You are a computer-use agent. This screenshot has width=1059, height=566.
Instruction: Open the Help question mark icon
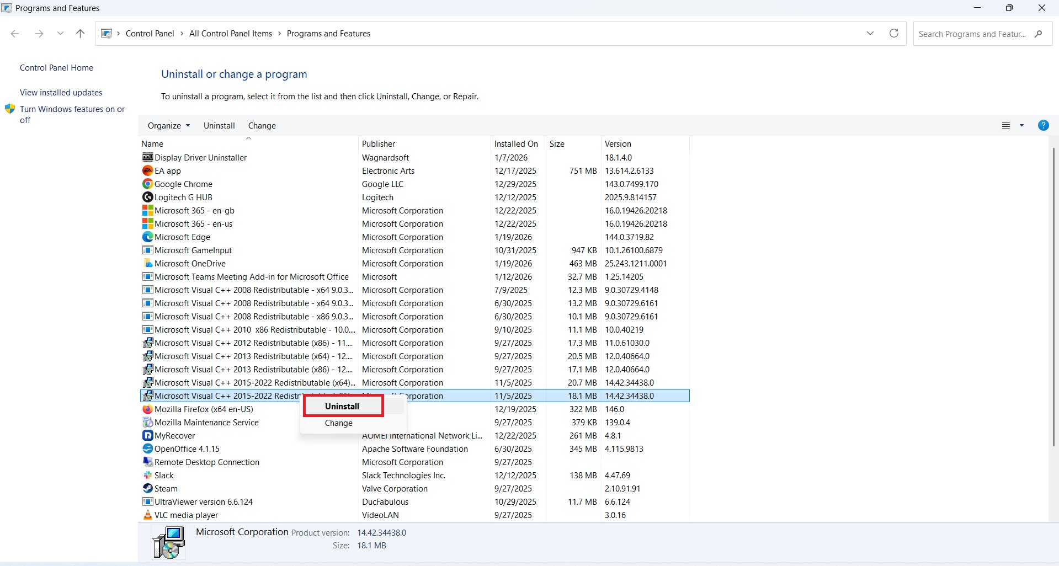(x=1043, y=125)
